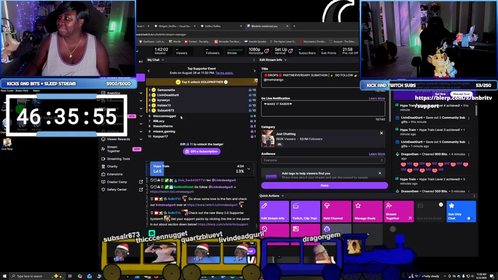Open the twitch.tv/Livindeadgurll link in chat
The height and width of the screenshot is (280, 498).
click(x=172, y=192)
